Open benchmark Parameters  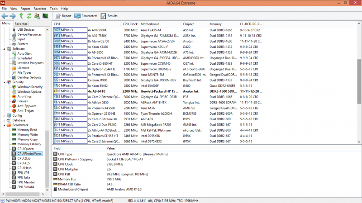click(86, 16)
